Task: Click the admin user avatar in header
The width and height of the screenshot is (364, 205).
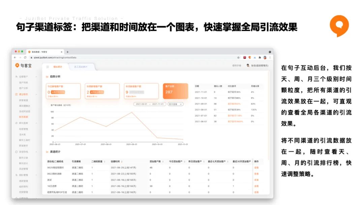Action: click(248, 66)
